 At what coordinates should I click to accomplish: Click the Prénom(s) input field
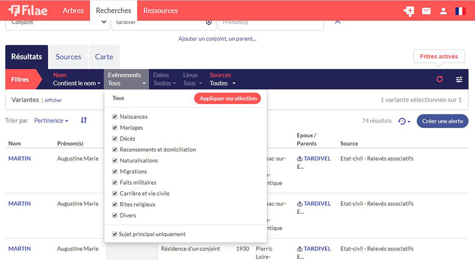point(271,22)
